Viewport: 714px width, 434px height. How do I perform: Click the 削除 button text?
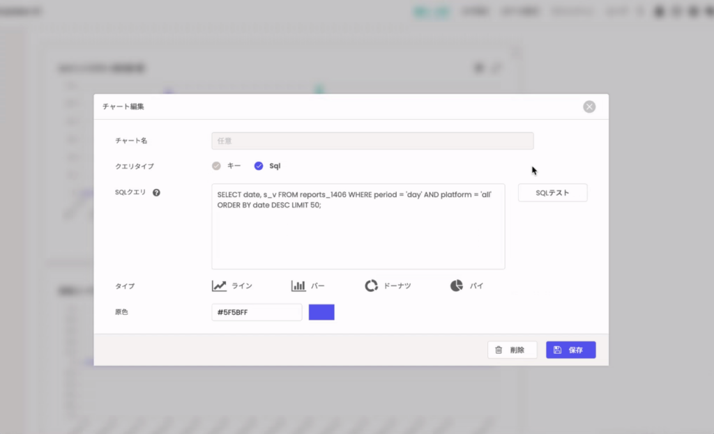517,350
